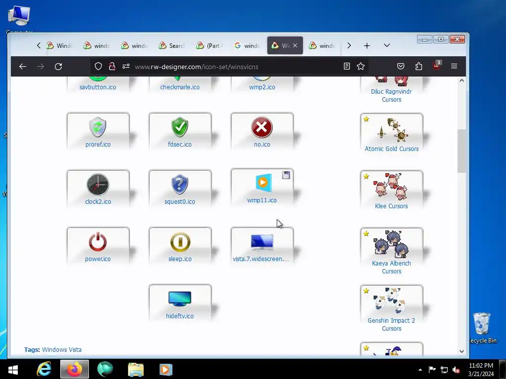Launch Internet Explorer from the taskbar
The height and width of the screenshot is (379, 506).
click(43, 369)
